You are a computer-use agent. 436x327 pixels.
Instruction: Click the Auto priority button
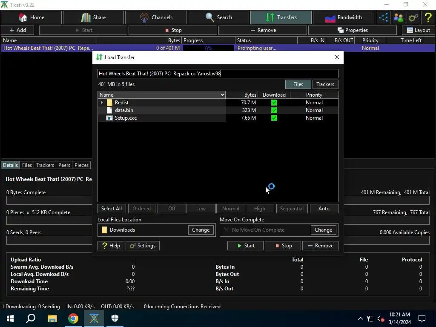click(x=324, y=209)
